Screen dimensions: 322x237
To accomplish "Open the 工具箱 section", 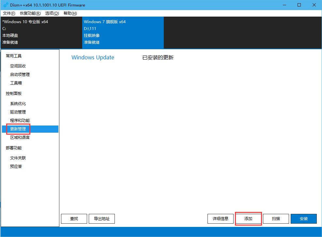I will tap(16, 83).
